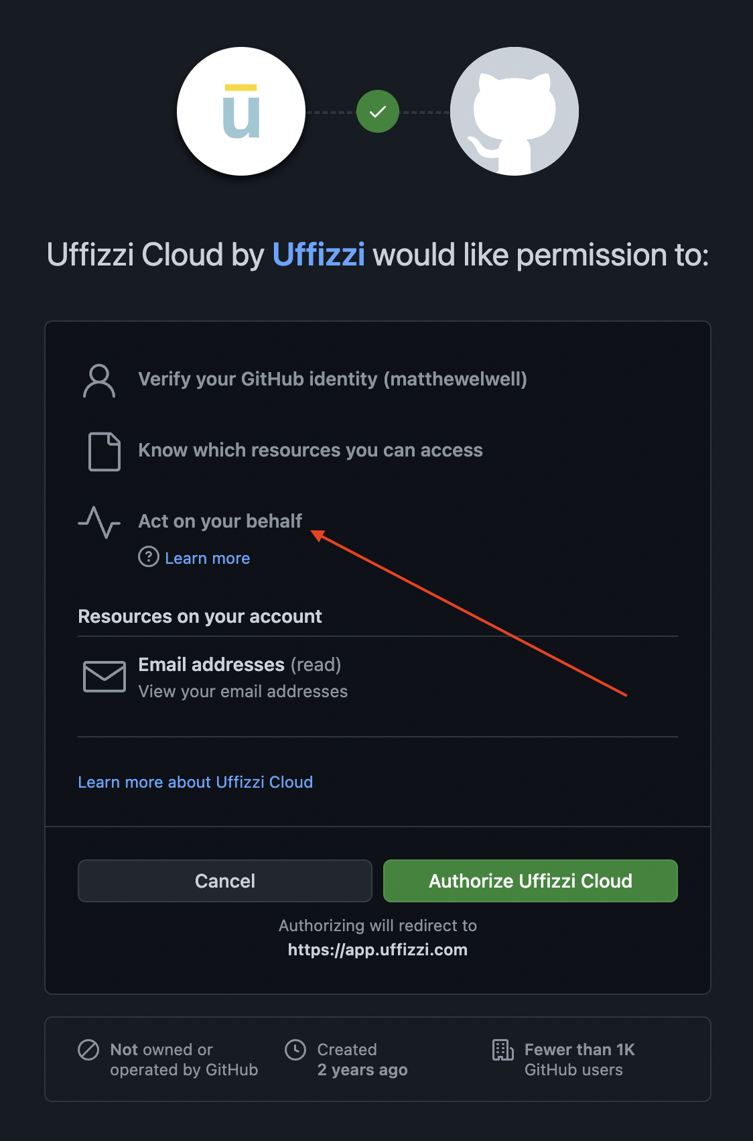This screenshot has height=1141, width=753.
Task: Click the green checkmark connection icon
Action: pyautogui.click(x=378, y=111)
